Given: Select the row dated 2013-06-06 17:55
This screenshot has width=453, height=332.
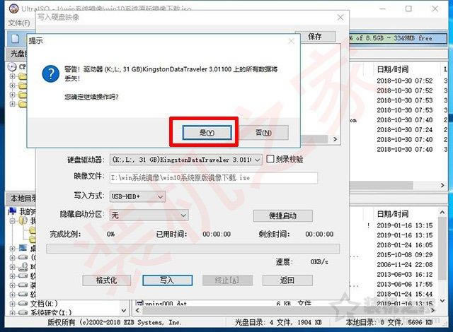Looking at the screenshot, I should click(404, 284).
